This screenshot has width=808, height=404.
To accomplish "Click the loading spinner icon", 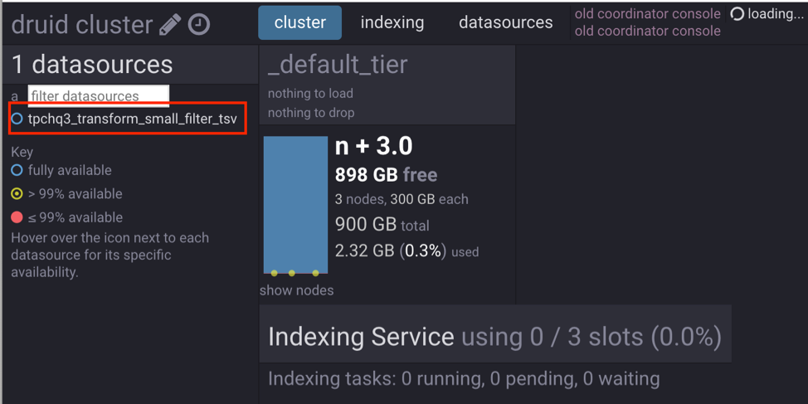I will [x=737, y=14].
